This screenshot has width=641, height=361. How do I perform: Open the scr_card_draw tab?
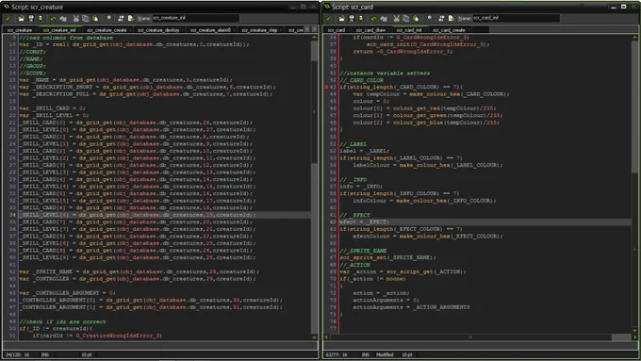(x=370, y=30)
